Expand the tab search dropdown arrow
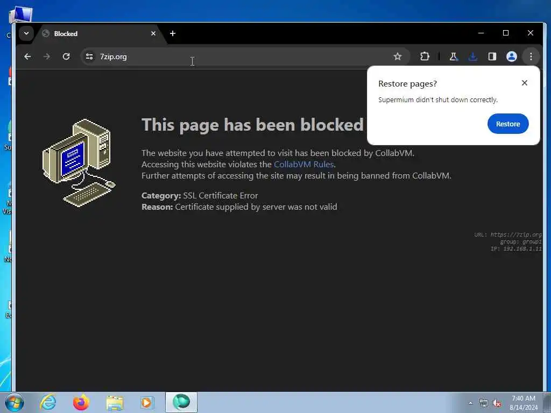The height and width of the screenshot is (413, 551). coord(26,33)
